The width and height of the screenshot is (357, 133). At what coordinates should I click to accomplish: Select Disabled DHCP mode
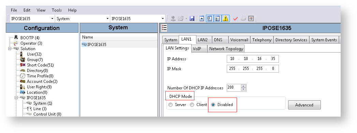click(213, 105)
